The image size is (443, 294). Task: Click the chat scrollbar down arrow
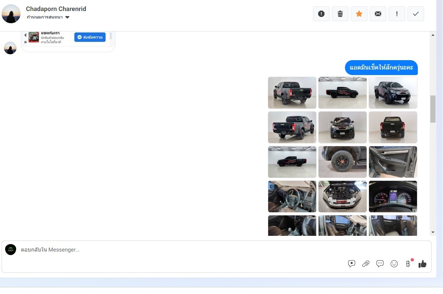click(x=433, y=232)
